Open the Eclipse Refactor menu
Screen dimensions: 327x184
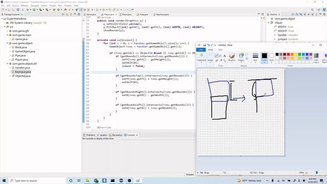click(x=25, y=6)
